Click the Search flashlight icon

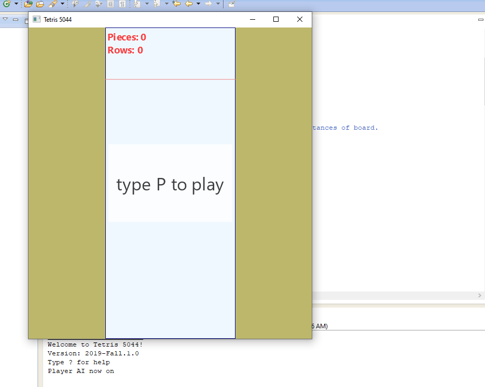pos(53,4)
